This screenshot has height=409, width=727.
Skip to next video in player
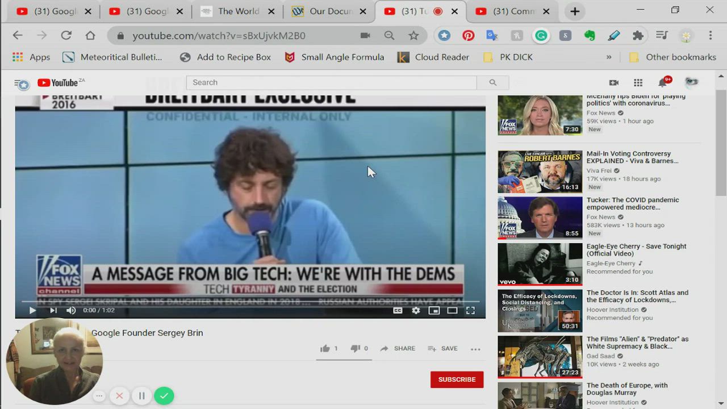pos(53,310)
